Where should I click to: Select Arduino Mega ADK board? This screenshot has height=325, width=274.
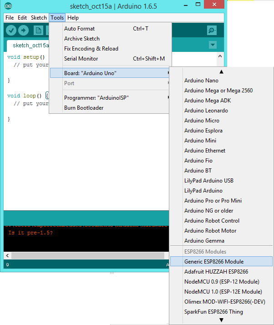pos(221,101)
